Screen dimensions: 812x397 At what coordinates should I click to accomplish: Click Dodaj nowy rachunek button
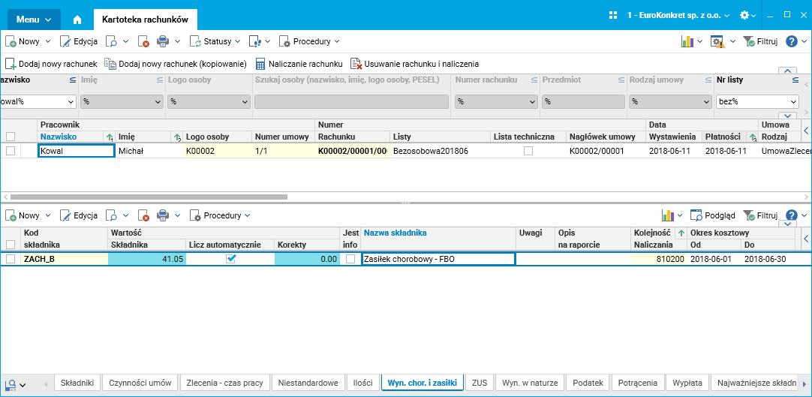click(x=51, y=64)
